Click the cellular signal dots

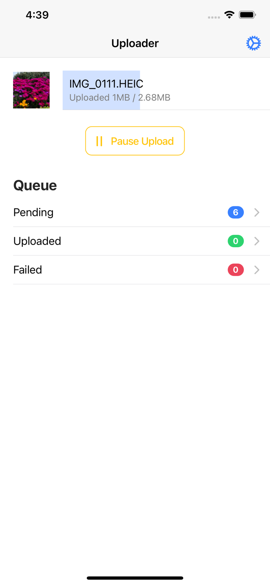(214, 17)
